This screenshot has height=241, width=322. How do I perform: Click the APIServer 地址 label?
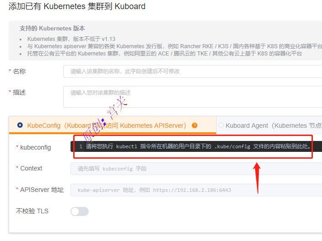42,190
